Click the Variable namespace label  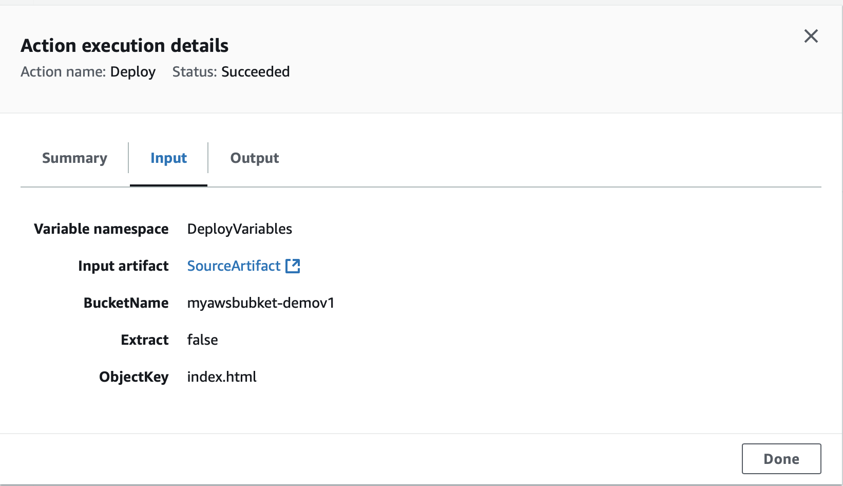click(101, 229)
